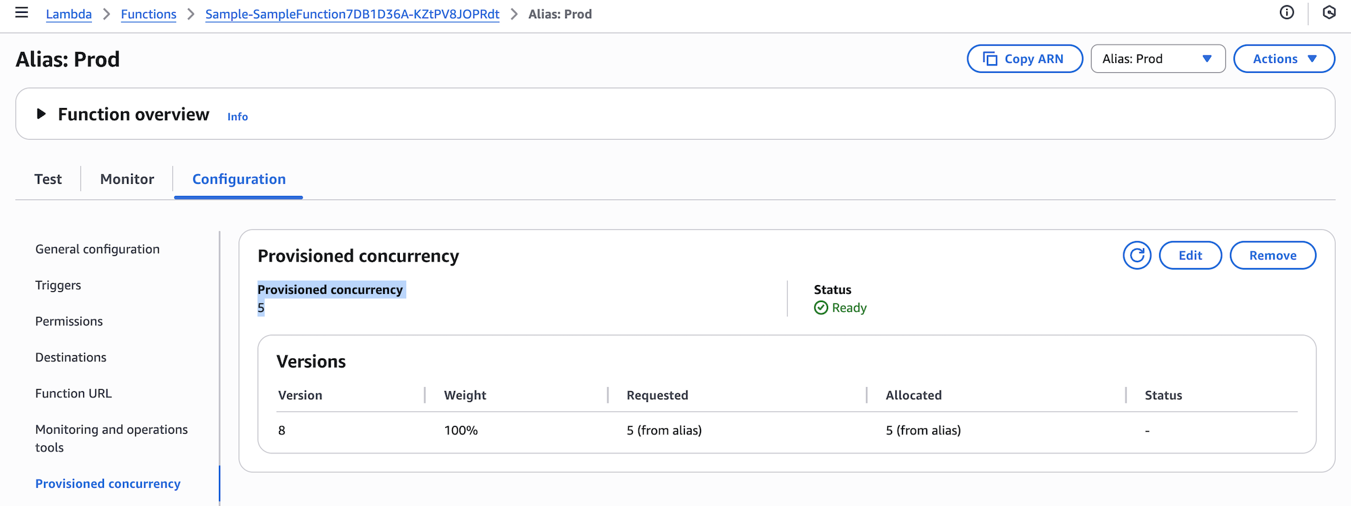The image size is (1351, 506).
Task: Copy the alias ARN
Action: [1024, 59]
